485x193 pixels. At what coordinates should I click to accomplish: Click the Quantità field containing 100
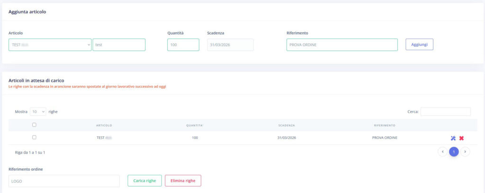(183, 45)
